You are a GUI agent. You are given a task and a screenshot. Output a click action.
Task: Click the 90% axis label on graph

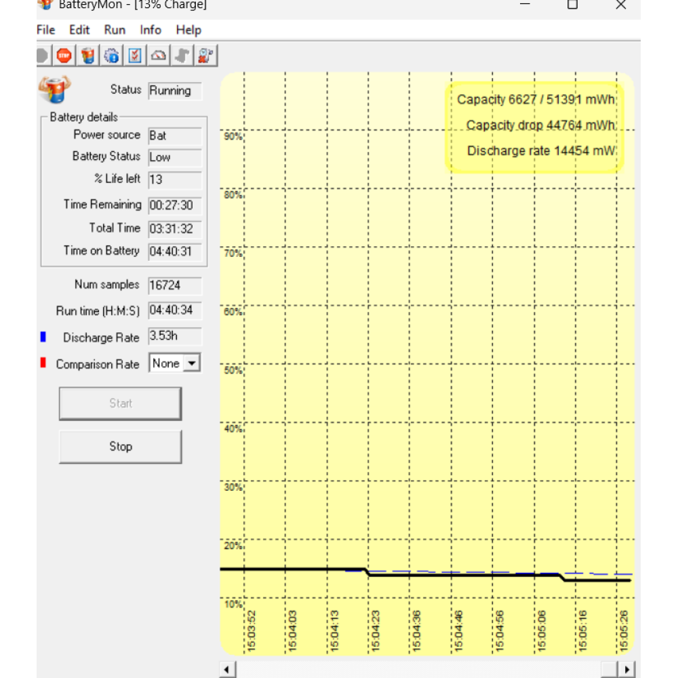click(x=233, y=136)
